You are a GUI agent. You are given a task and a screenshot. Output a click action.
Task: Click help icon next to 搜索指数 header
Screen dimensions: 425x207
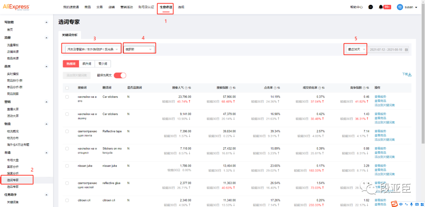tap(230, 88)
